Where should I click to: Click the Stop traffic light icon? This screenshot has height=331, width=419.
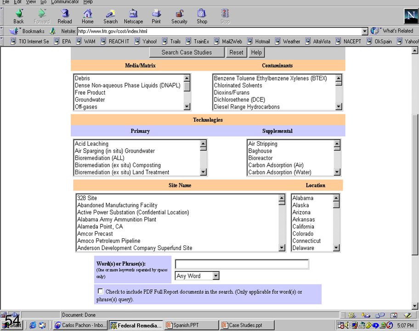tap(225, 16)
